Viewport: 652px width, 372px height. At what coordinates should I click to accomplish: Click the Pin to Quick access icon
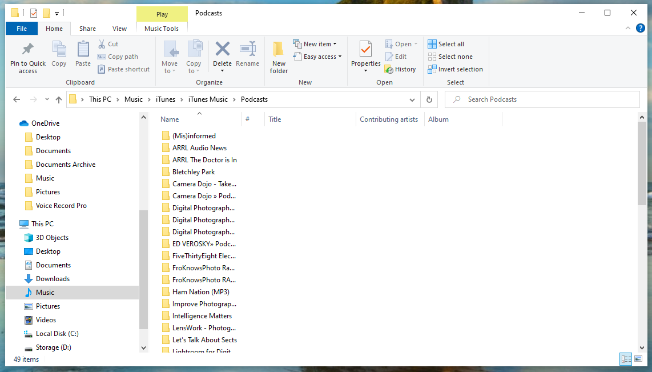click(28, 49)
